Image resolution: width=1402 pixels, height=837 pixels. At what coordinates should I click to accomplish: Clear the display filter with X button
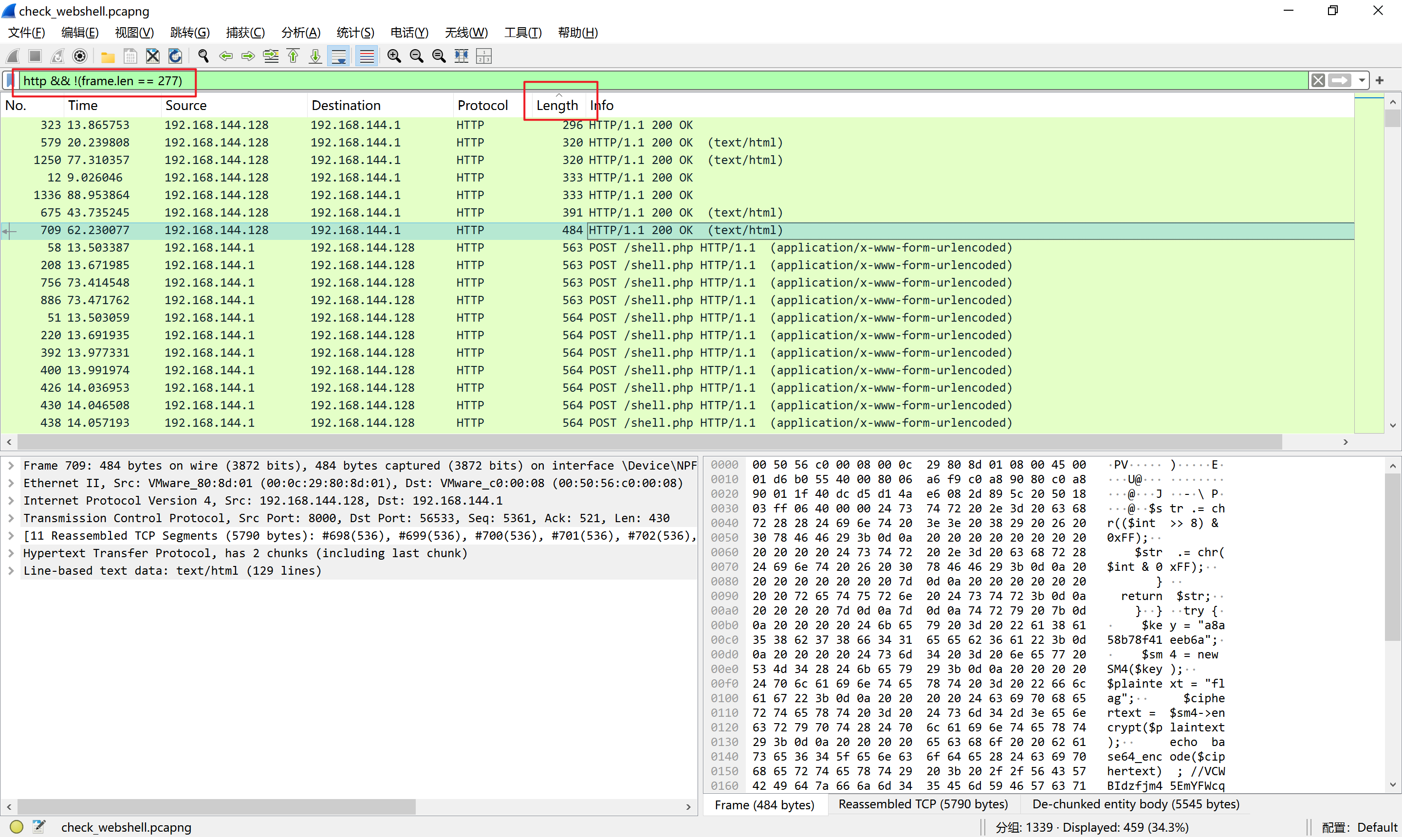(1318, 81)
